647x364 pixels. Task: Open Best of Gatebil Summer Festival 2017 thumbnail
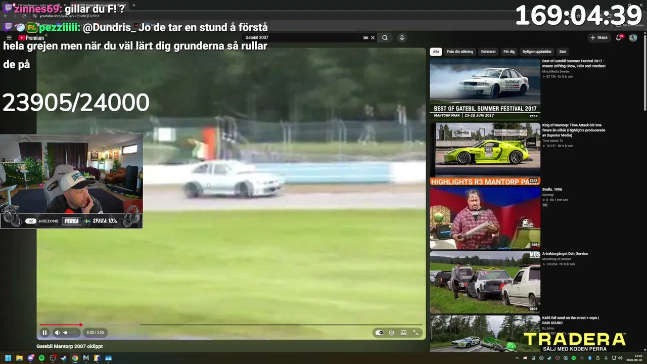coord(485,89)
